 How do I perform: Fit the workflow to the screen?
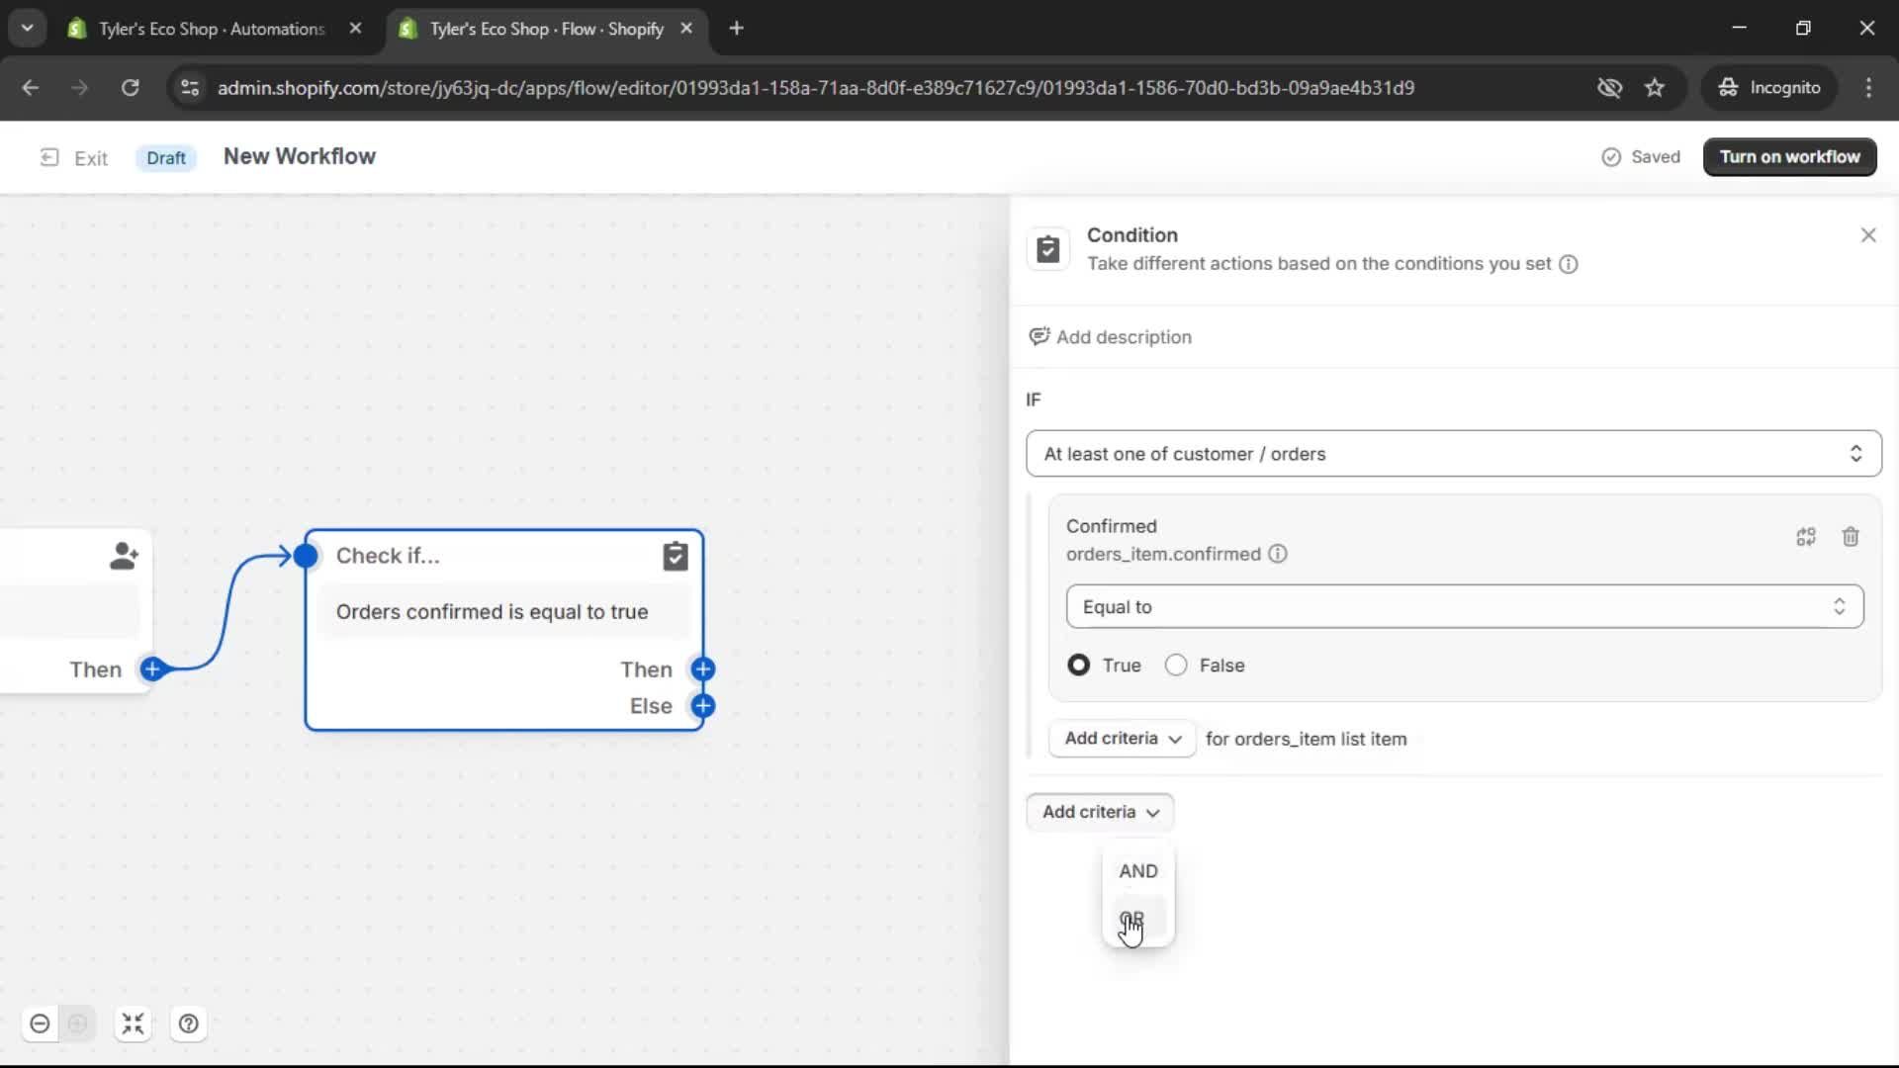[x=133, y=1023]
